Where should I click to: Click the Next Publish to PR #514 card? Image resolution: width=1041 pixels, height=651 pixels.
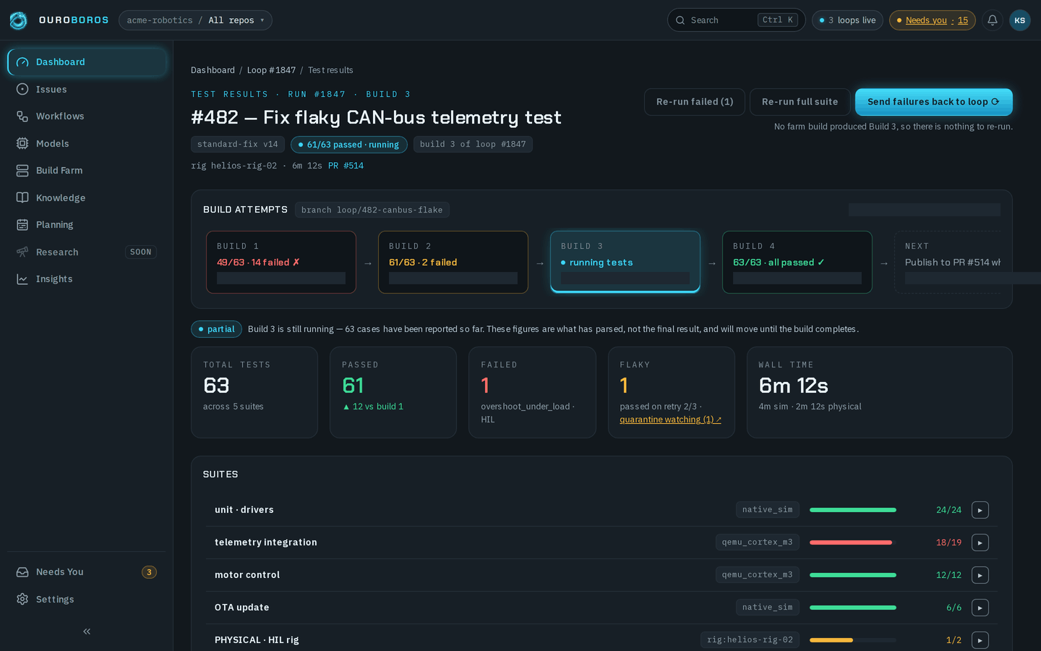(948, 262)
